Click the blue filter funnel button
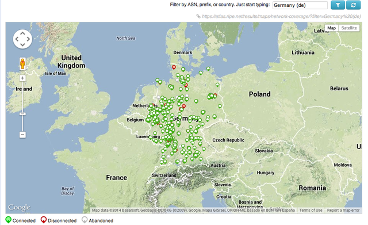368x225 pixels. click(x=338, y=5)
